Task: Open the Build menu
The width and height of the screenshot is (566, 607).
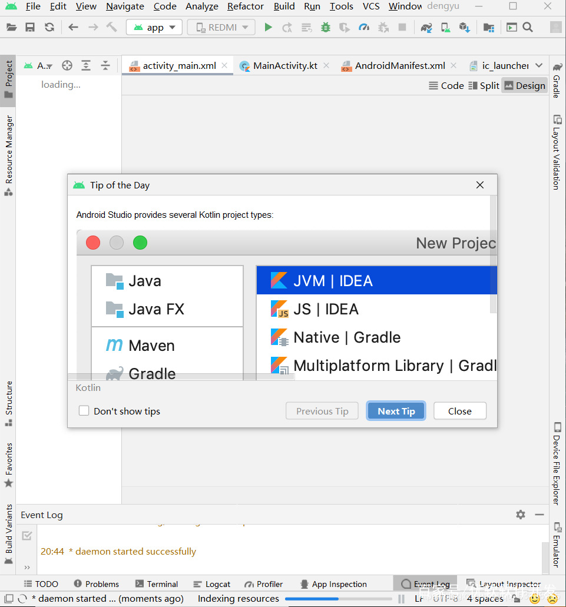Action: [284, 6]
